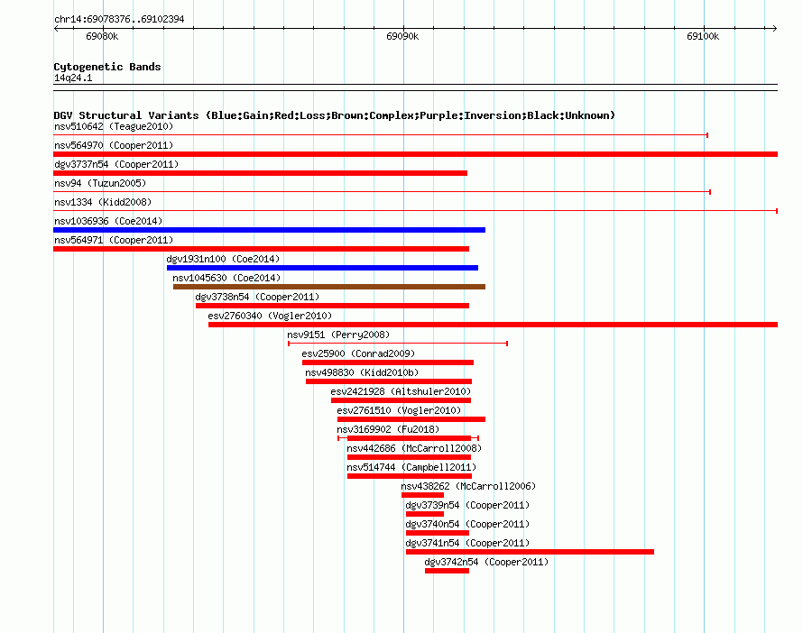Screen dimensions: 803x633
Task: Click esv2760340 (Vogler2010) label
Action: [270, 316]
